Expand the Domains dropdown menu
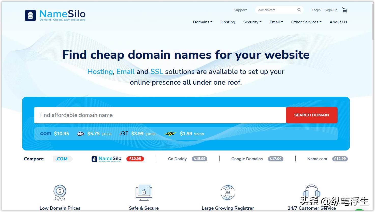 point(203,22)
